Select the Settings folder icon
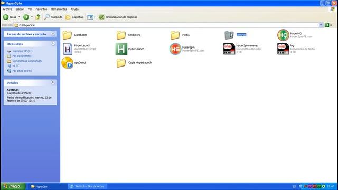Viewport: 338px width, 190px height. [x=229, y=35]
